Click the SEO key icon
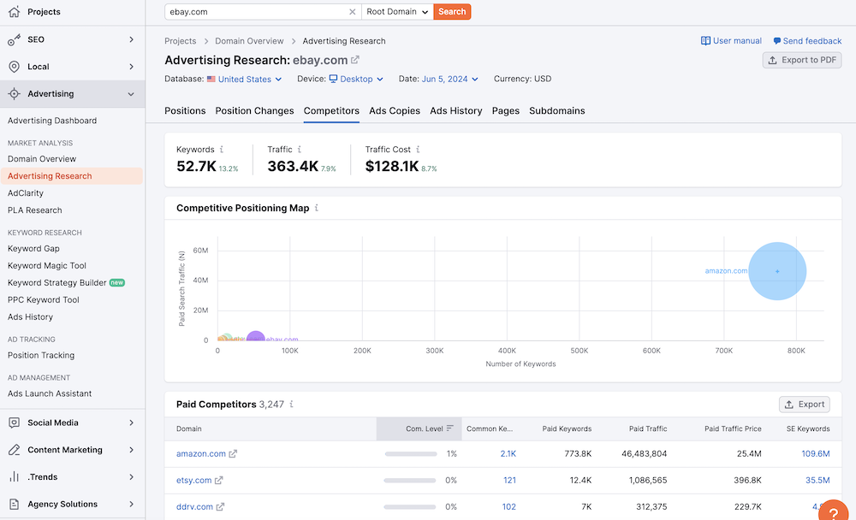The height and width of the screenshot is (520, 856). pos(15,39)
